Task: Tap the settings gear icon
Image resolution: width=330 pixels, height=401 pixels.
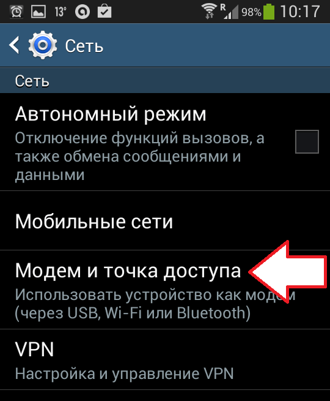Action: [x=43, y=45]
